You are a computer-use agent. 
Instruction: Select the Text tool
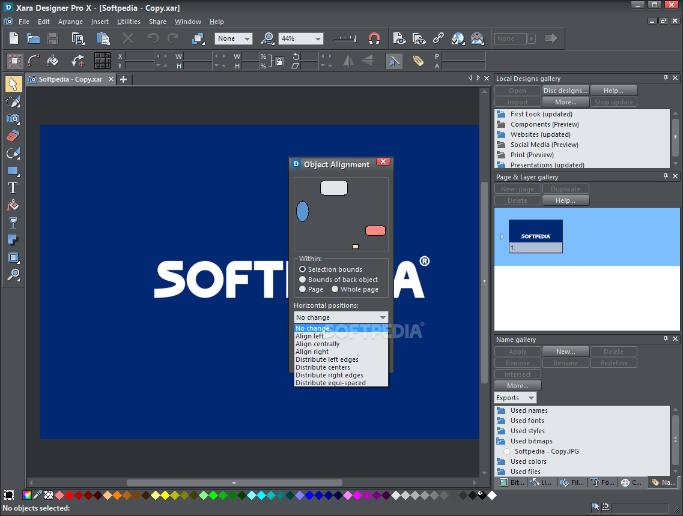point(13,188)
